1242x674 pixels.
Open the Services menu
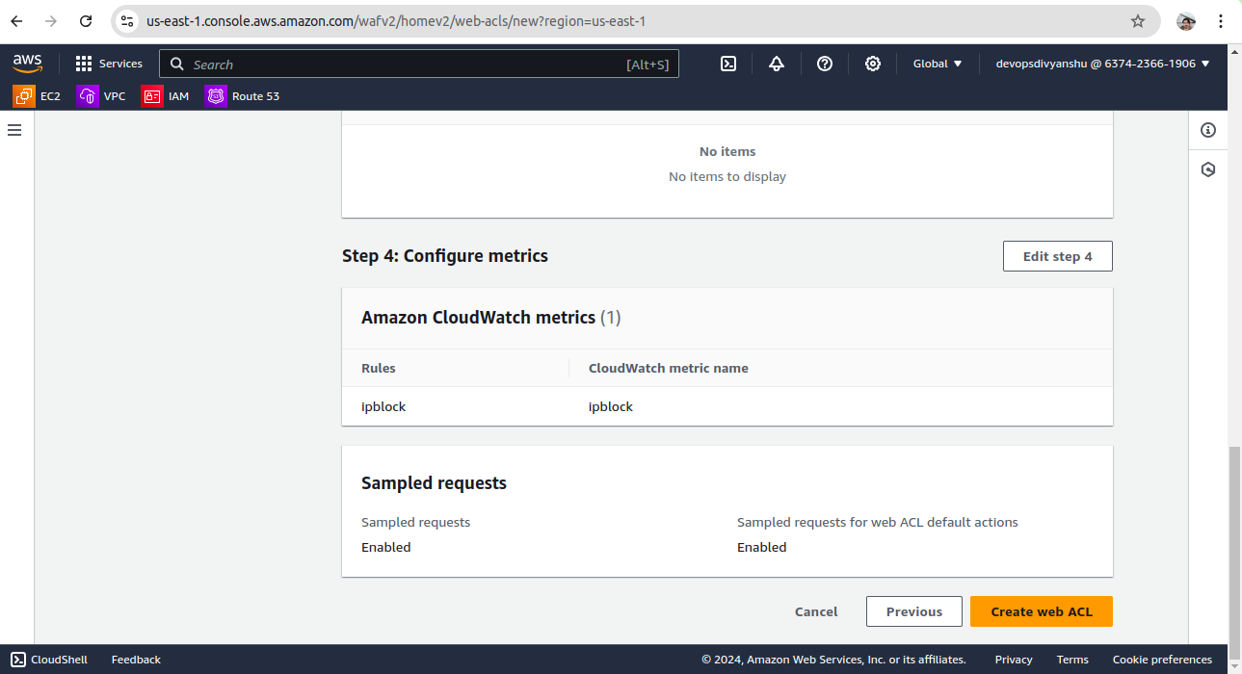[109, 64]
